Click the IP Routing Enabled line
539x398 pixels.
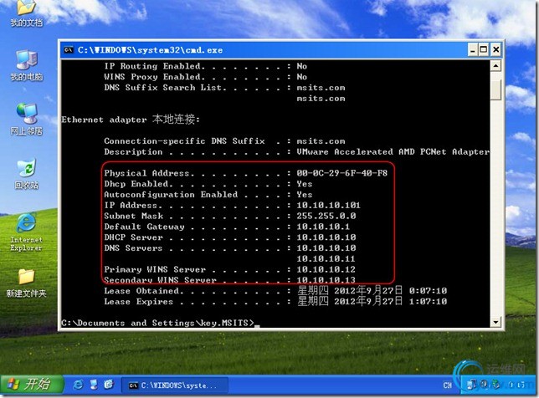[206, 66]
